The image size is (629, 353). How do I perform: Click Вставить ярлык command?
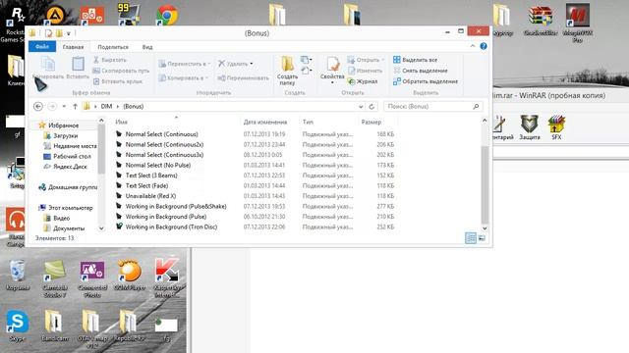pos(118,81)
